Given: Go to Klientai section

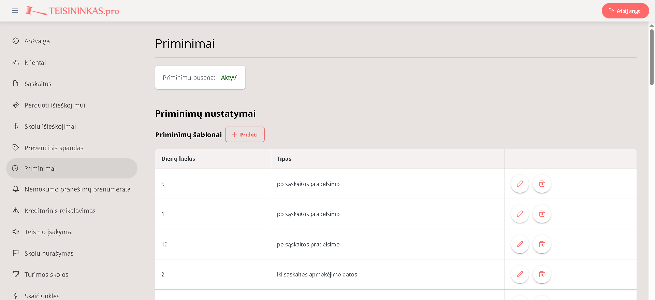Looking at the screenshot, I should click(x=35, y=63).
